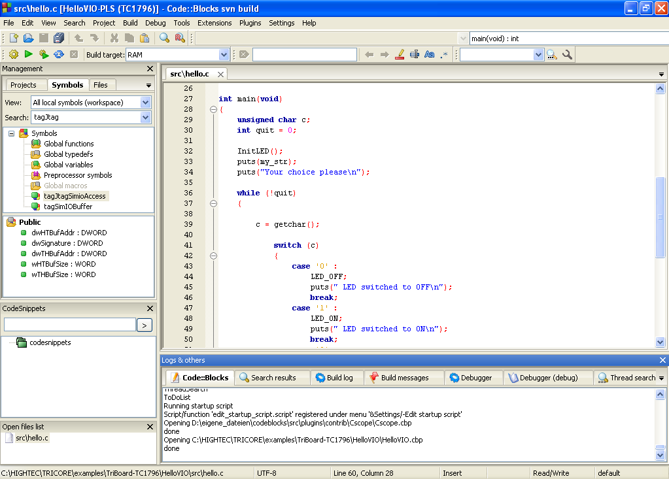Toggle match case in incremental search
669x479 pixels.
pos(428,54)
